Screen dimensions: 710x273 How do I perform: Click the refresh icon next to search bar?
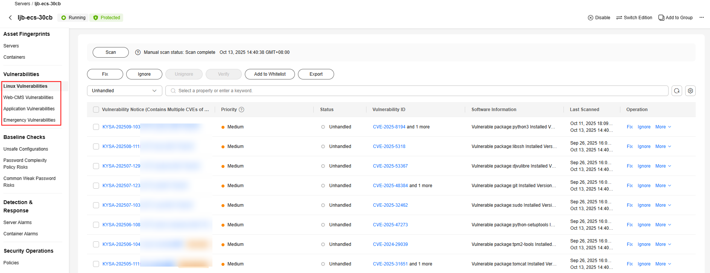coord(676,91)
